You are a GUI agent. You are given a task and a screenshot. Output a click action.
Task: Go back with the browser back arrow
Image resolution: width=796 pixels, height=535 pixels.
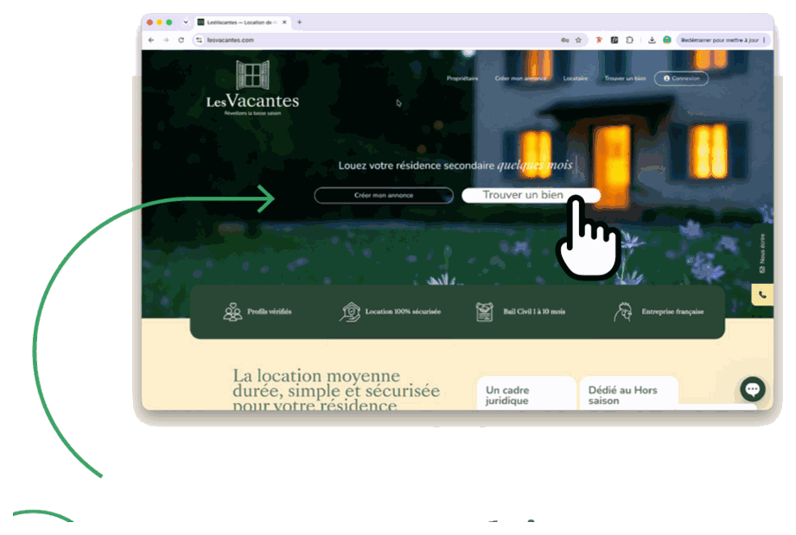coord(151,40)
